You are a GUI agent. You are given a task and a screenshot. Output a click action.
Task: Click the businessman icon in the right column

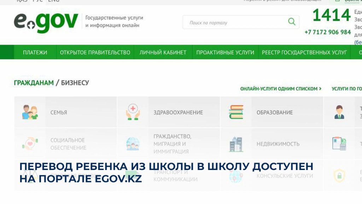(339, 112)
